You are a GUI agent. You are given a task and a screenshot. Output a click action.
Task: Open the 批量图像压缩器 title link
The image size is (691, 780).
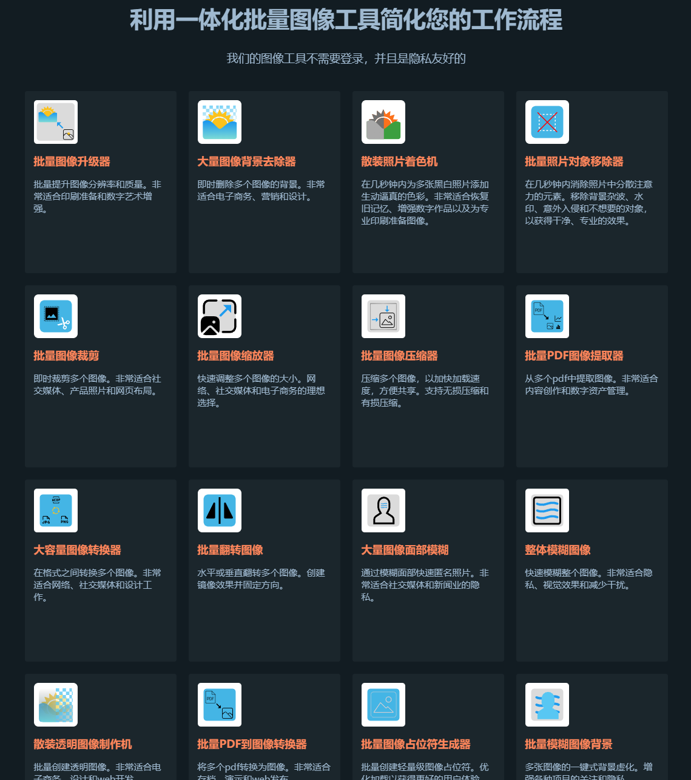pyautogui.click(x=400, y=356)
